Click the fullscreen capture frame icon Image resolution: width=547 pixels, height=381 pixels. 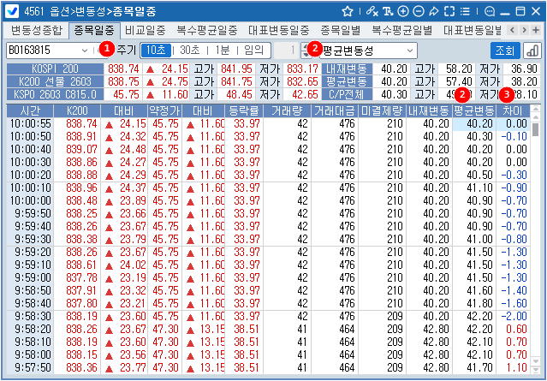[449, 11]
